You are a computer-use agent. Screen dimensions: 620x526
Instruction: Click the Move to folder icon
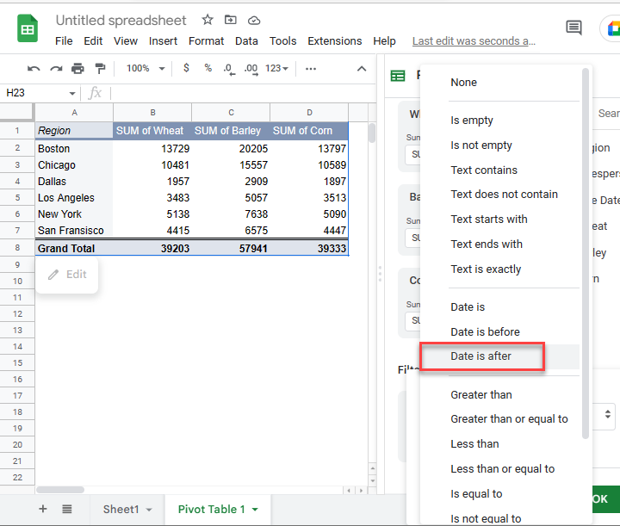pos(230,20)
